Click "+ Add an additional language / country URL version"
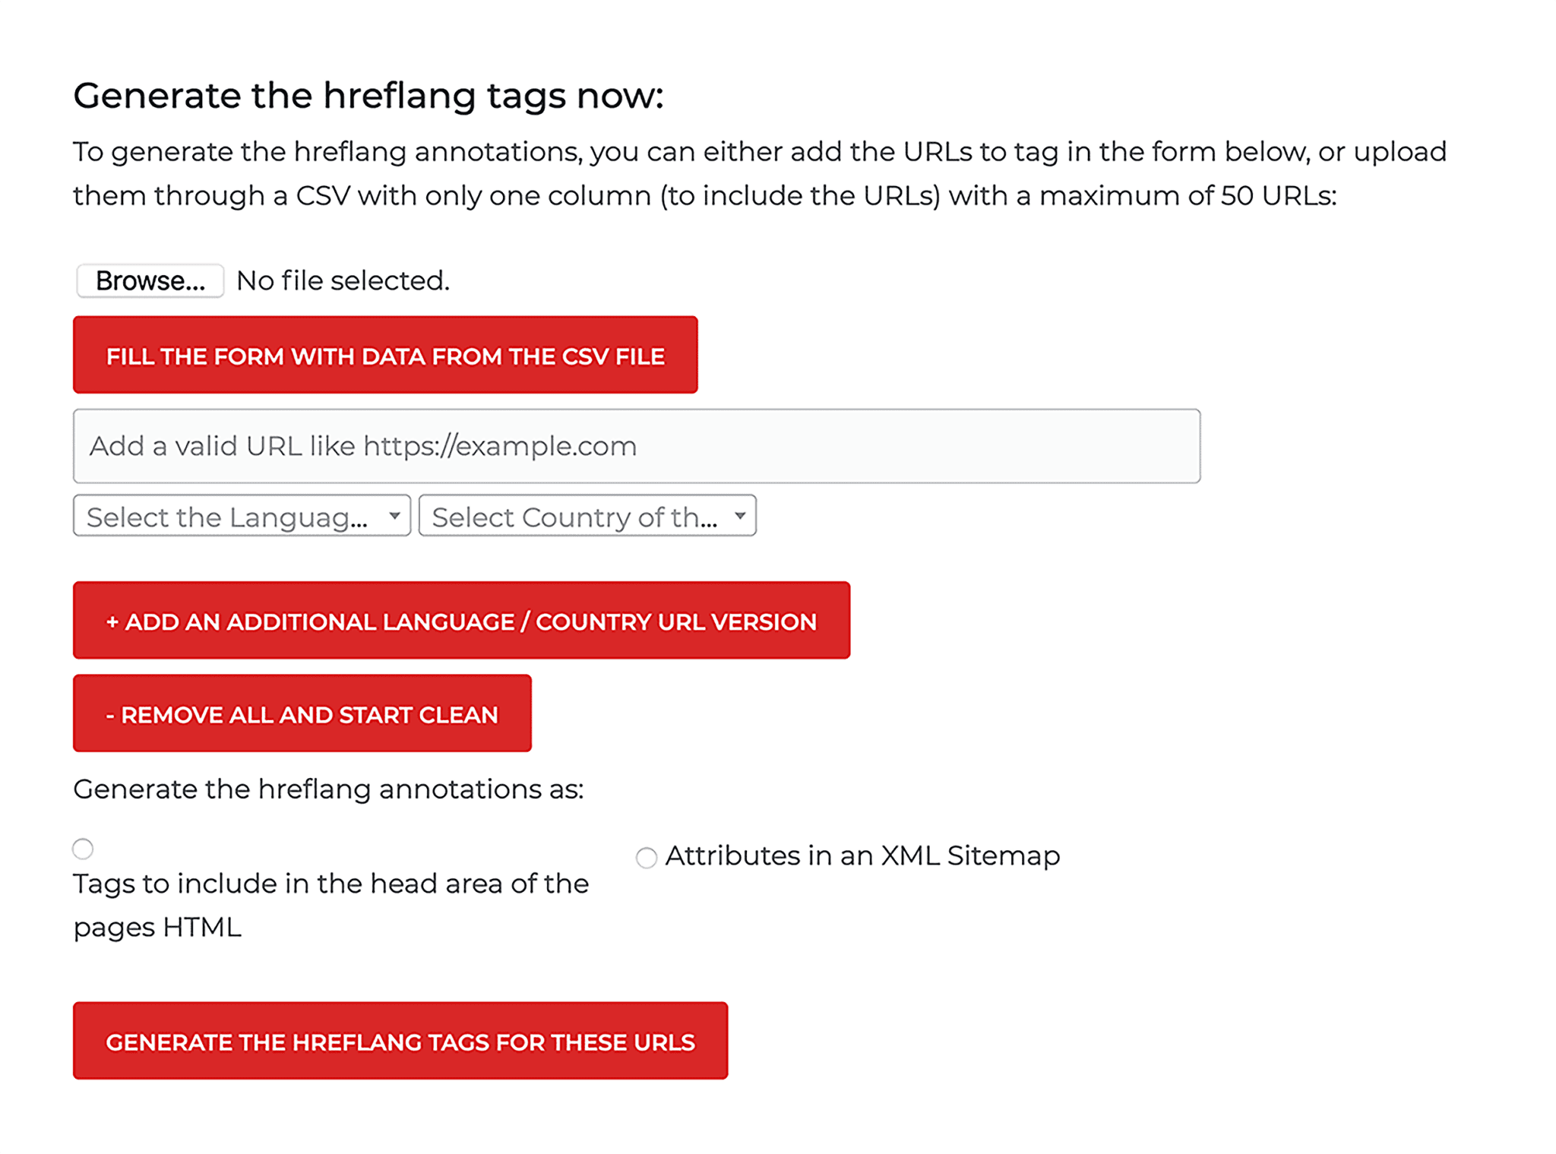 461,621
